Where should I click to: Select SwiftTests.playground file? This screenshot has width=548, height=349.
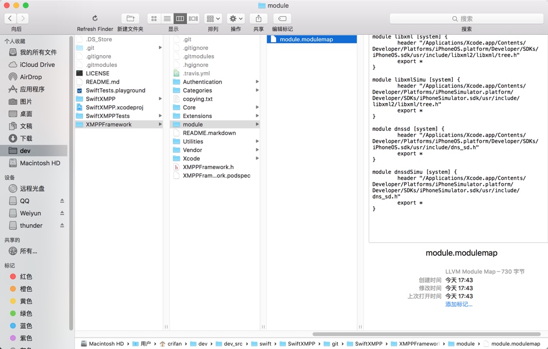(x=119, y=90)
